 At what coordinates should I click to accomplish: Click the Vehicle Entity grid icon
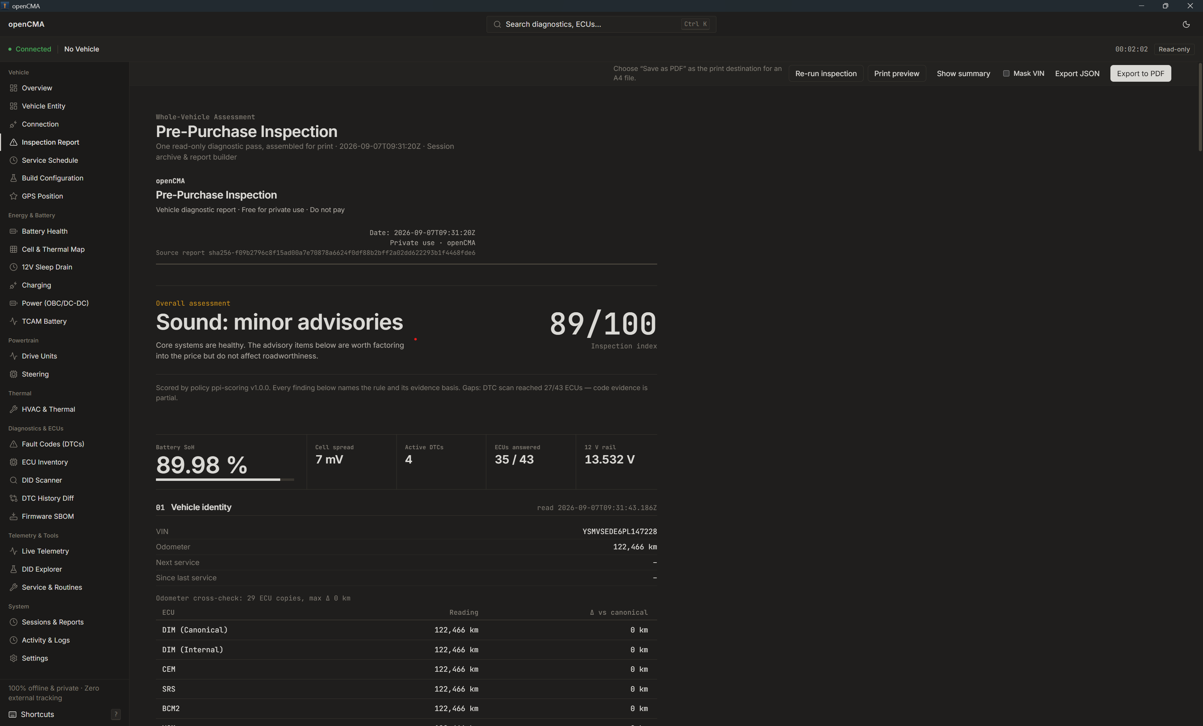13,106
